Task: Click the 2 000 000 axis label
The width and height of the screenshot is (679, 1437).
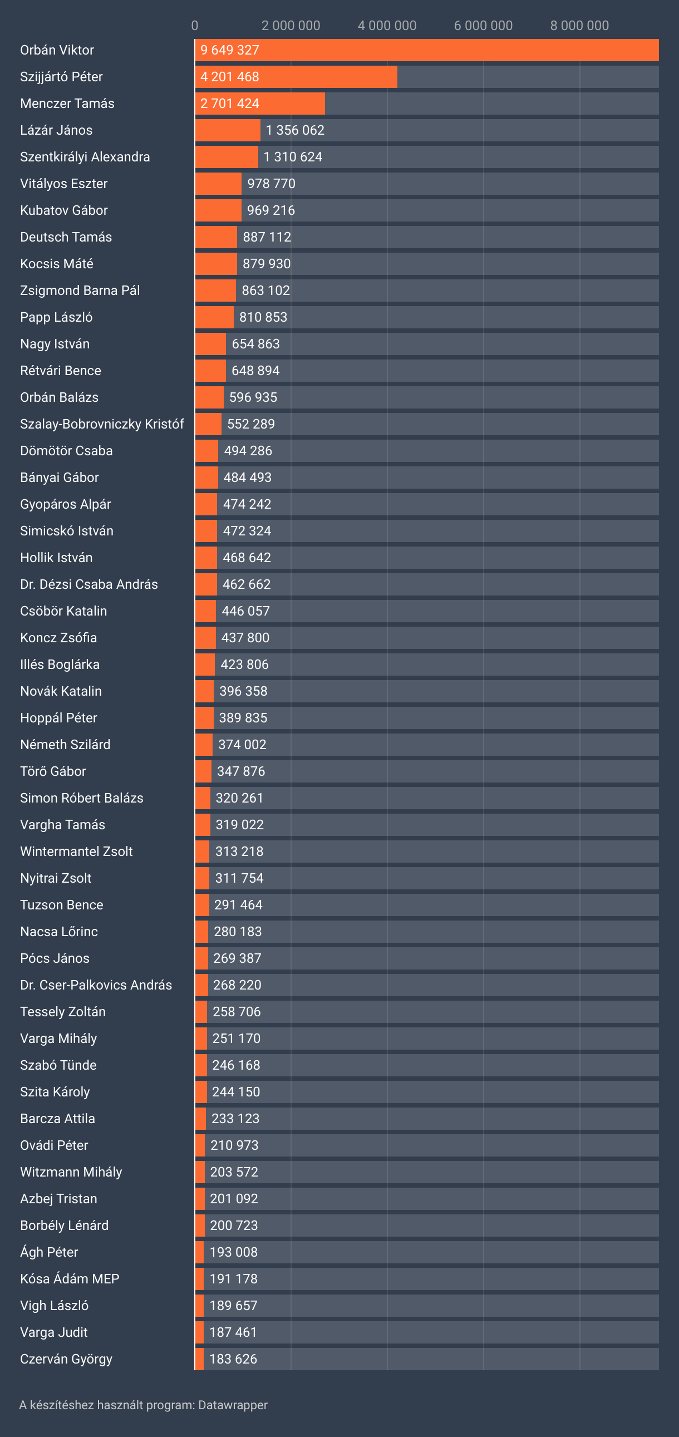Action: 291,26
